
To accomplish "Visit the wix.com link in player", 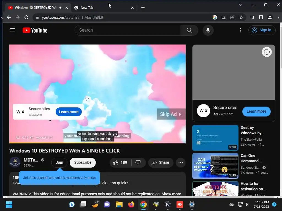I will click(44, 138).
